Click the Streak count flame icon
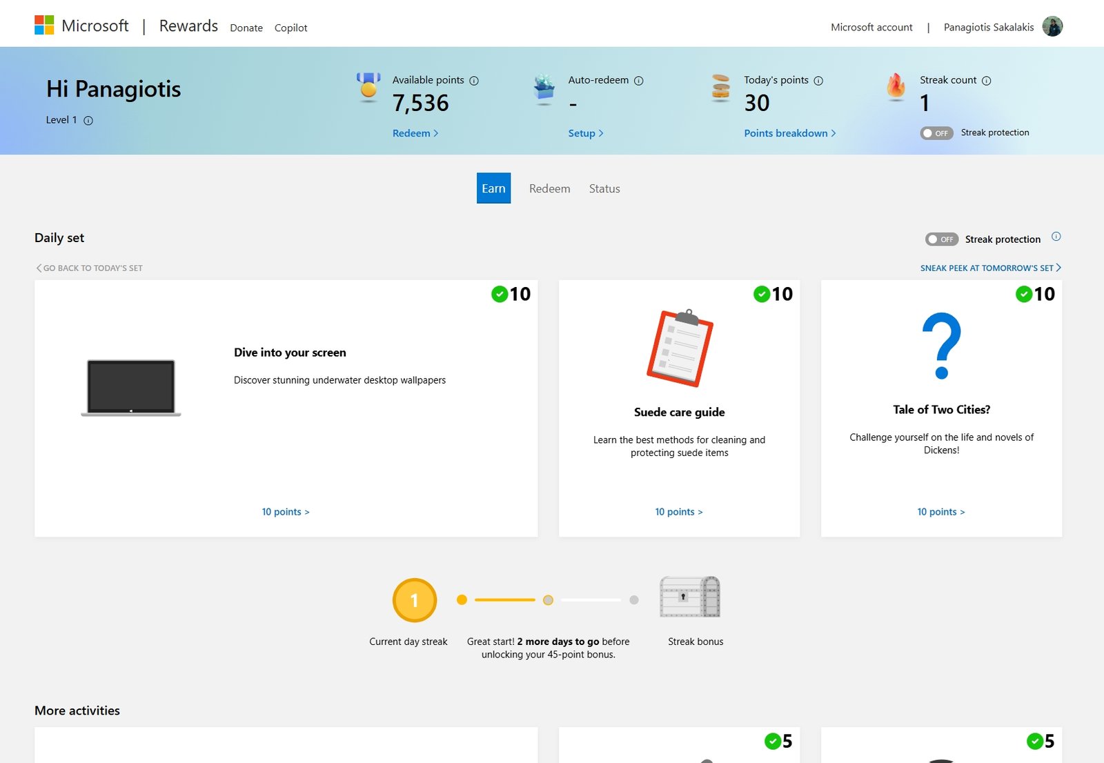 tap(896, 87)
